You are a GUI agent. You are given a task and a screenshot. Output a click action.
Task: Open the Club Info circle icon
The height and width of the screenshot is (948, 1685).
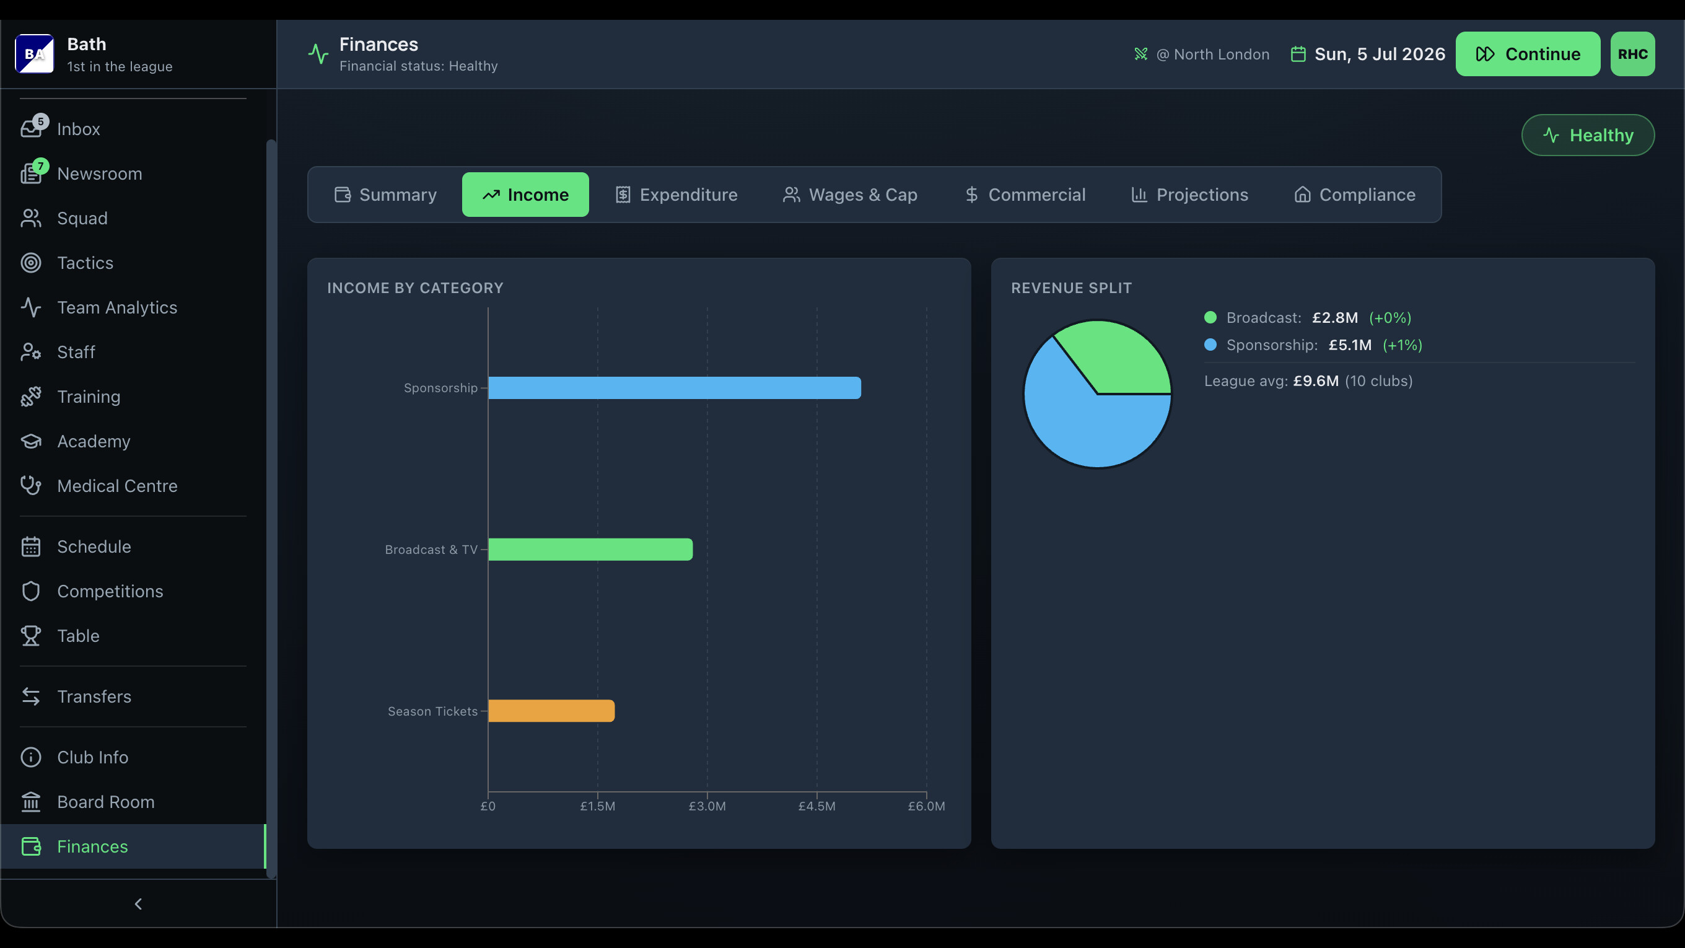point(31,757)
